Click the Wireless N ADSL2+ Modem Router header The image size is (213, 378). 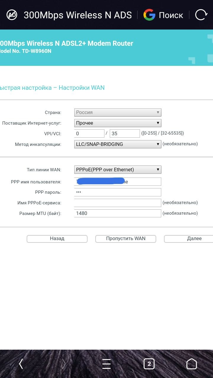67,43
